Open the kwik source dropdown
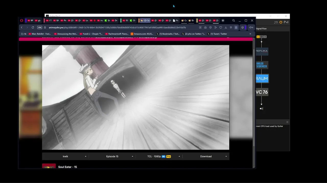Screen dimensions: 327x183 coord(65,156)
